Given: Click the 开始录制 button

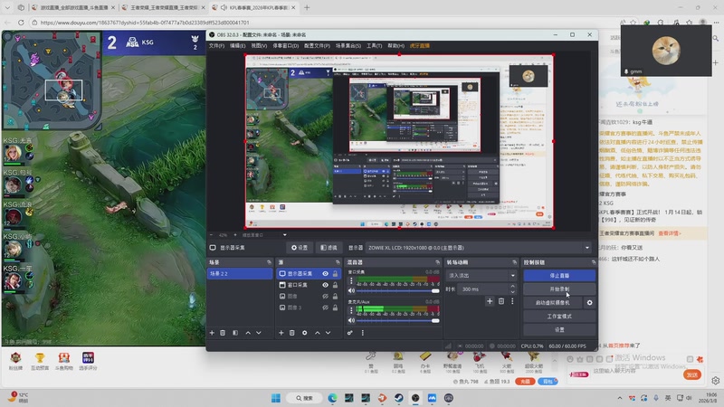Looking at the screenshot, I should coord(559,289).
